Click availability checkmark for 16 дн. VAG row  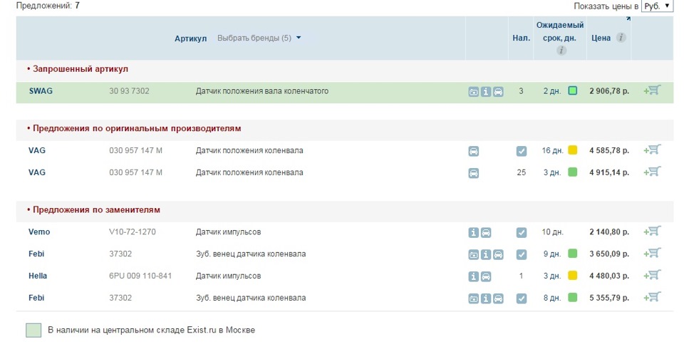click(x=522, y=151)
